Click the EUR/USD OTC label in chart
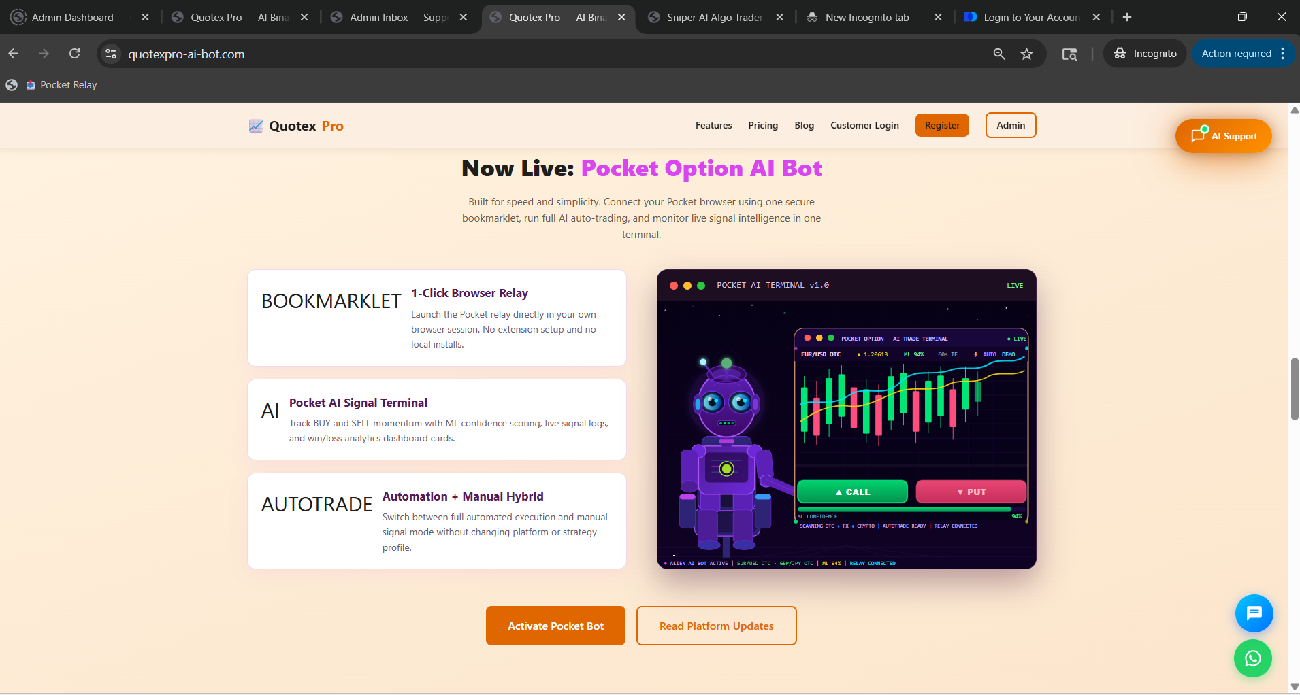This screenshot has height=695, width=1300. click(821, 354)
